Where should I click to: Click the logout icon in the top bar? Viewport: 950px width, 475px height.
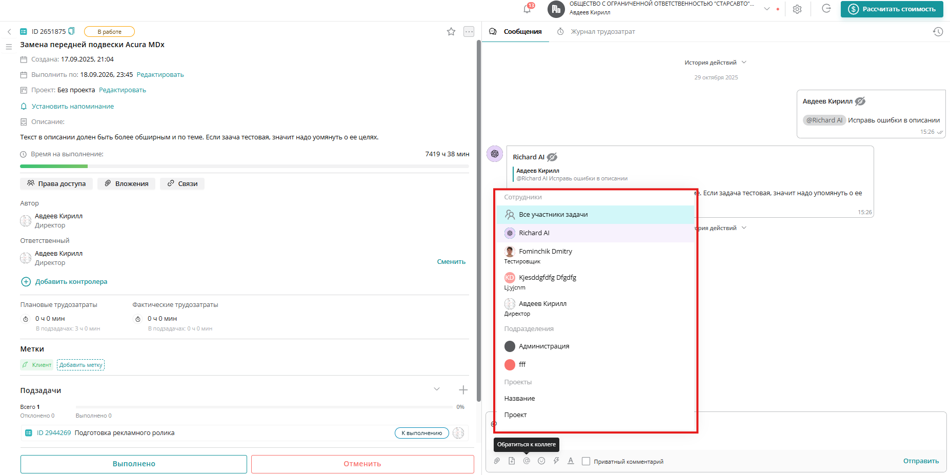(x=826, y=9)
